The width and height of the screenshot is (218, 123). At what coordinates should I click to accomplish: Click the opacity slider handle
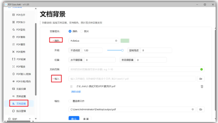click(122, 50)
